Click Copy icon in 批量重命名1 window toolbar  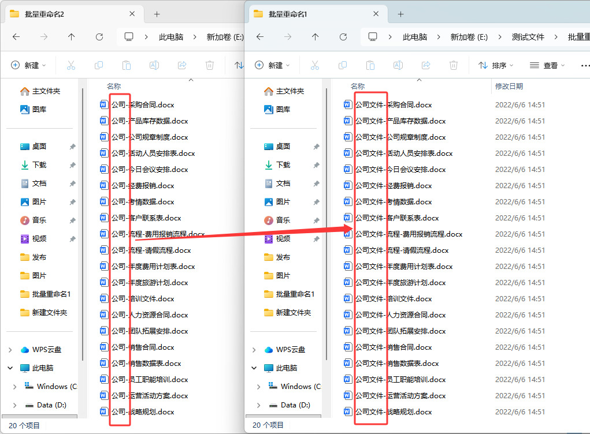point(343,65)
